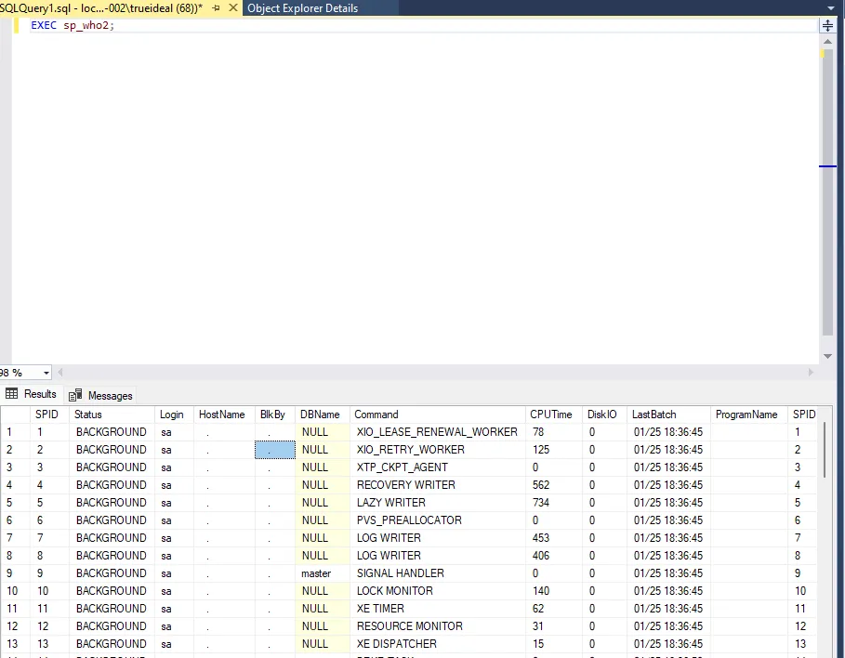
Task: Select the DBName column header
Action: click(x=320, y=415)
